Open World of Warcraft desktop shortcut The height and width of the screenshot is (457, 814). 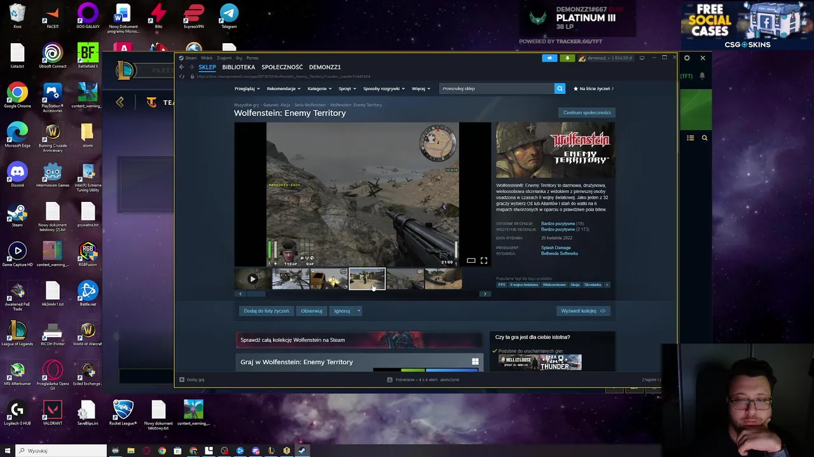click(88, 333)
